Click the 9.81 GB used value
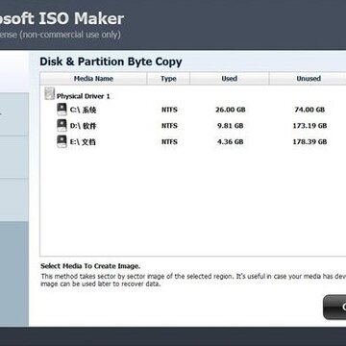Image resolution: width=346 pixels, height=346 pixels. pos(231,126)
